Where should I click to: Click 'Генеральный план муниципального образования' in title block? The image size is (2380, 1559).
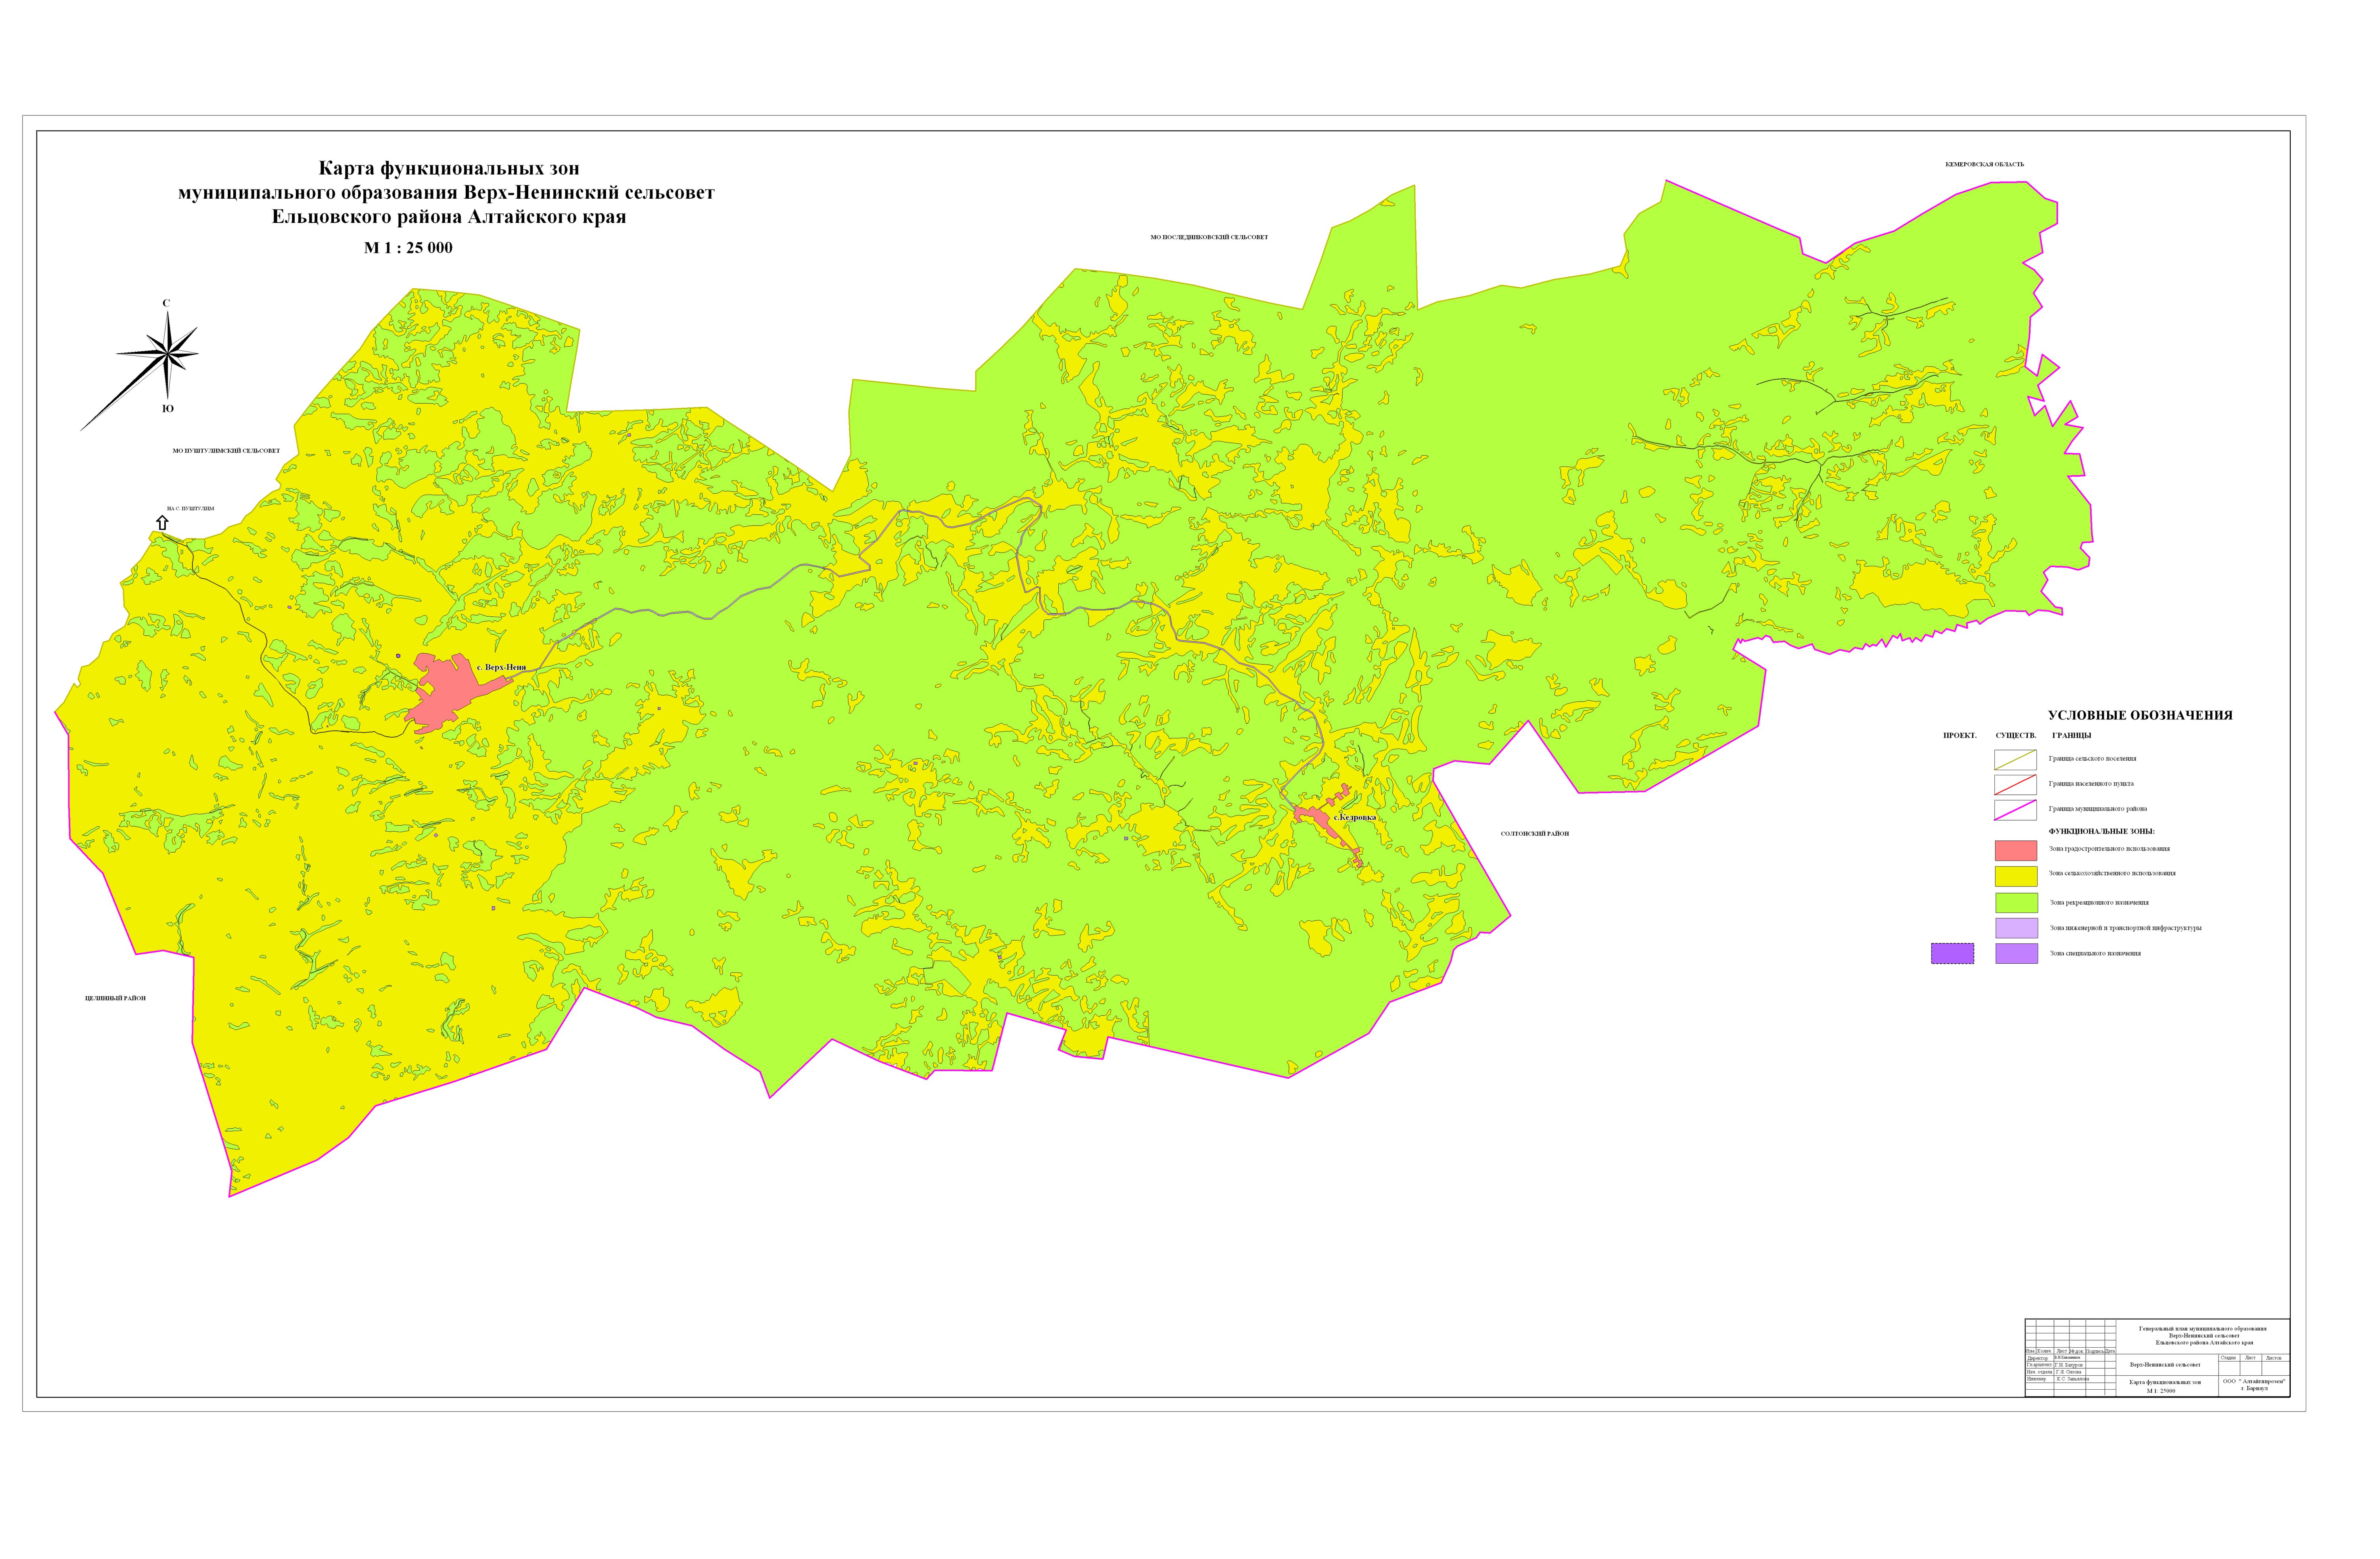point(2203,1329)
